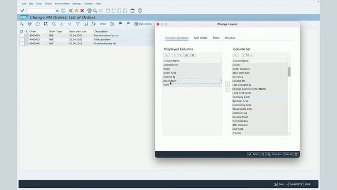Open the System menu
This screenshot has height=190, width=337.
pos(88,4)
